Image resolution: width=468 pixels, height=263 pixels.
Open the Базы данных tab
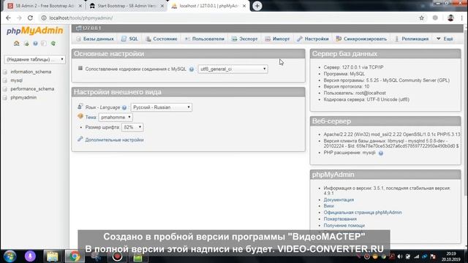(95, 39)
